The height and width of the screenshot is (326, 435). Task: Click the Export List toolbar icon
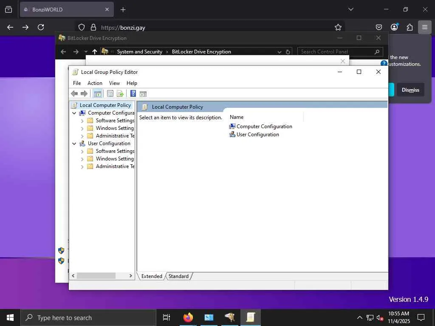(x=120, y=94)
